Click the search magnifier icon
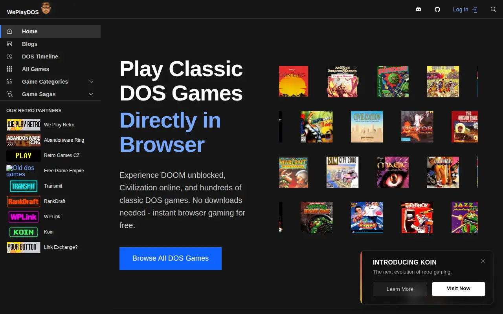This screenshot has width=503, height=314. coord(494,9)
